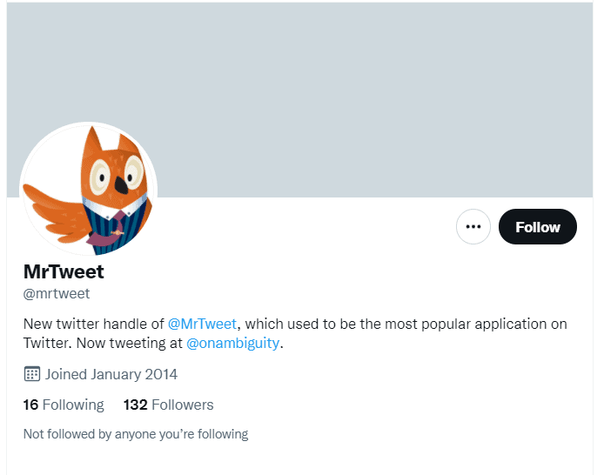Image resolution: width=604 pixels, height=475 pixels.
Task: Click the word 'Twitter.' in the bio
Action: (x=48, y=343)
